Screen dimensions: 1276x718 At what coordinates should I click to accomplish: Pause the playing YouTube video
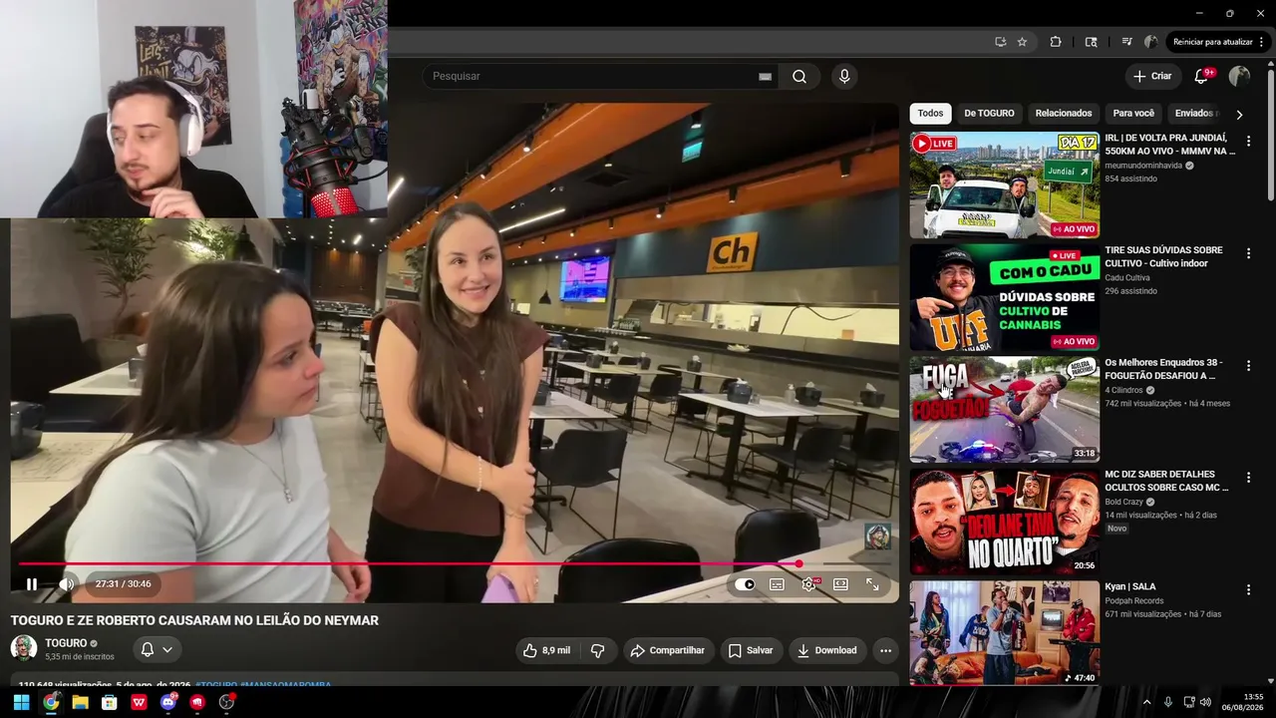[32, 584]
